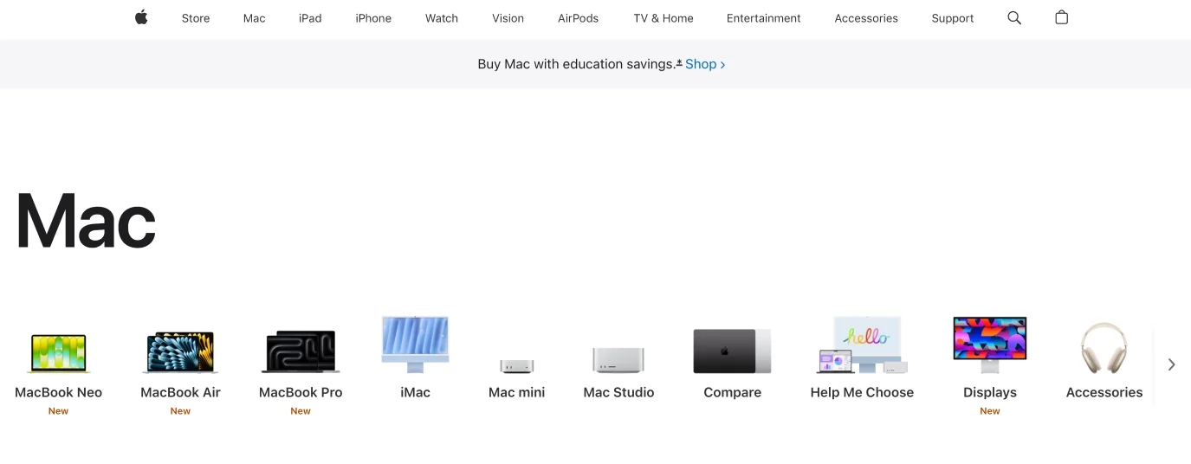
Task: Open the Entertainment menu
Action: tap(764, 18)
